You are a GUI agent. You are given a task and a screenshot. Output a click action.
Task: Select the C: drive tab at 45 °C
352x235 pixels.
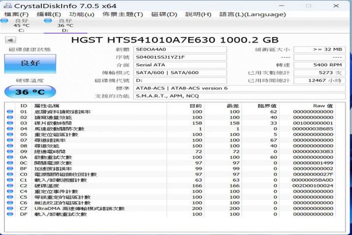[x=21, y=26]
